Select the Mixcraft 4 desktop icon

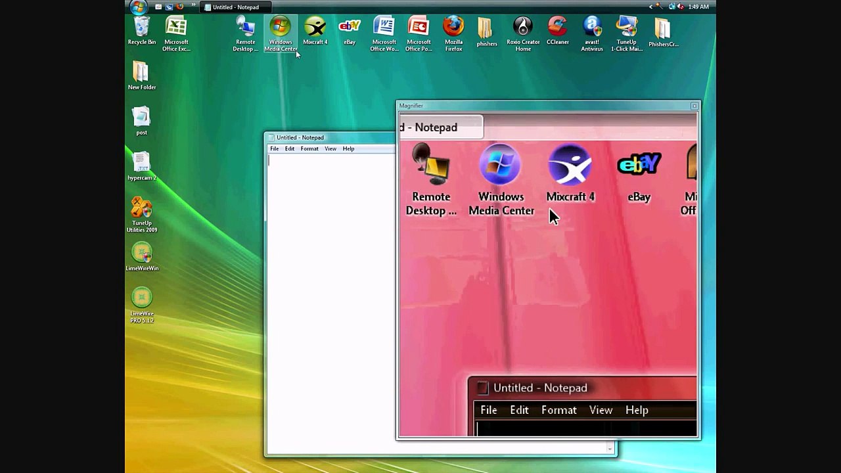pos(315,32)
